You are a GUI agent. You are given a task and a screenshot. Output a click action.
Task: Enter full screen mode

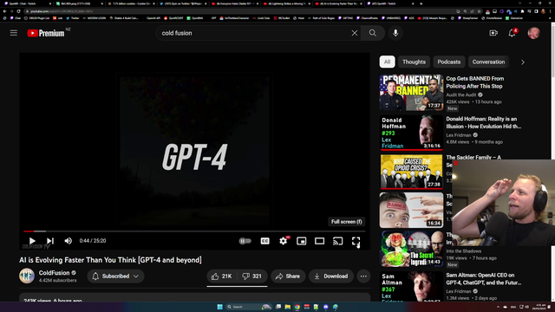click(356, 241)
